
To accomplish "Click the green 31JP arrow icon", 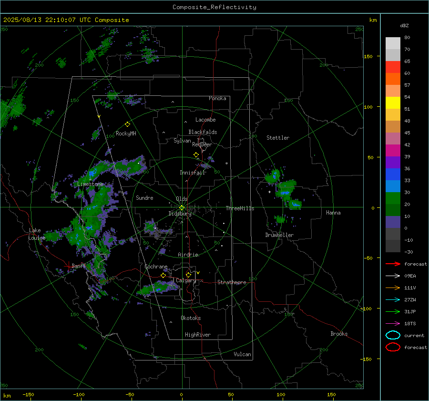I will 393,311.
